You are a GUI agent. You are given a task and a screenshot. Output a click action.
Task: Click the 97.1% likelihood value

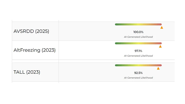(x=138, y=51)
